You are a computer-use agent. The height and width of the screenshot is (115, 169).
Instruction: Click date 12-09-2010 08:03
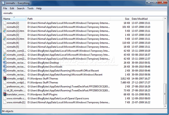point(141,98)
